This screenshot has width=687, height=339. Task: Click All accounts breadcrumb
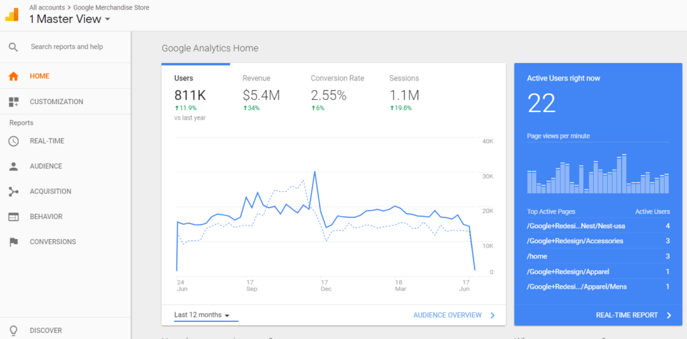[47, 7]
